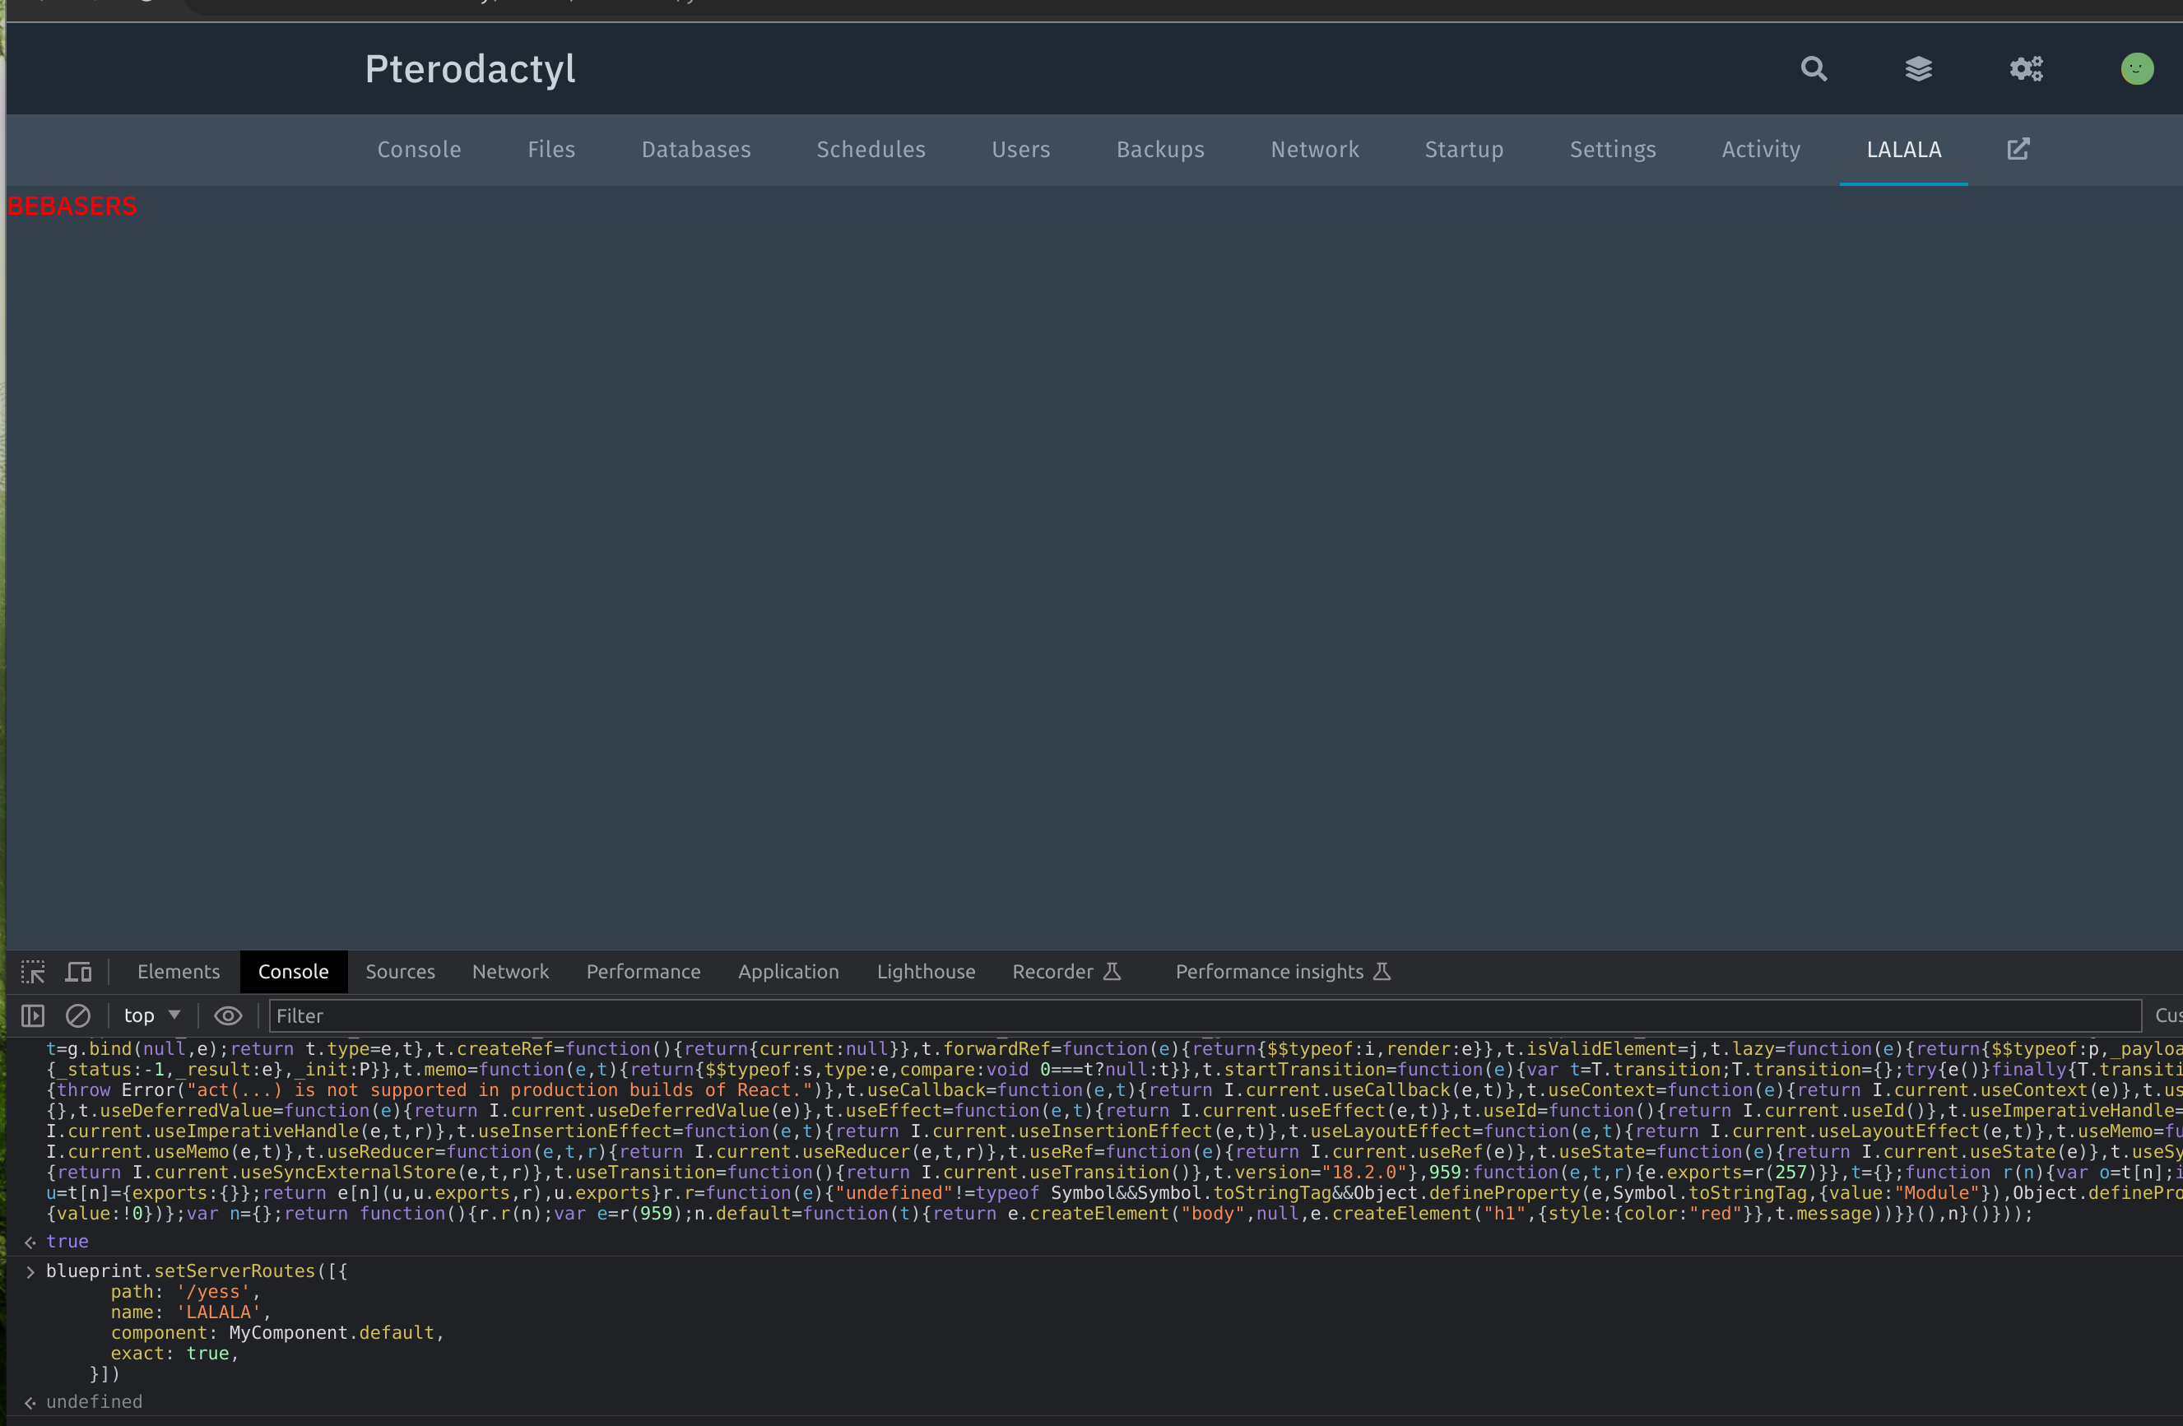Open the Console server tab
Screen dimensions: 2183x1426
419,150
